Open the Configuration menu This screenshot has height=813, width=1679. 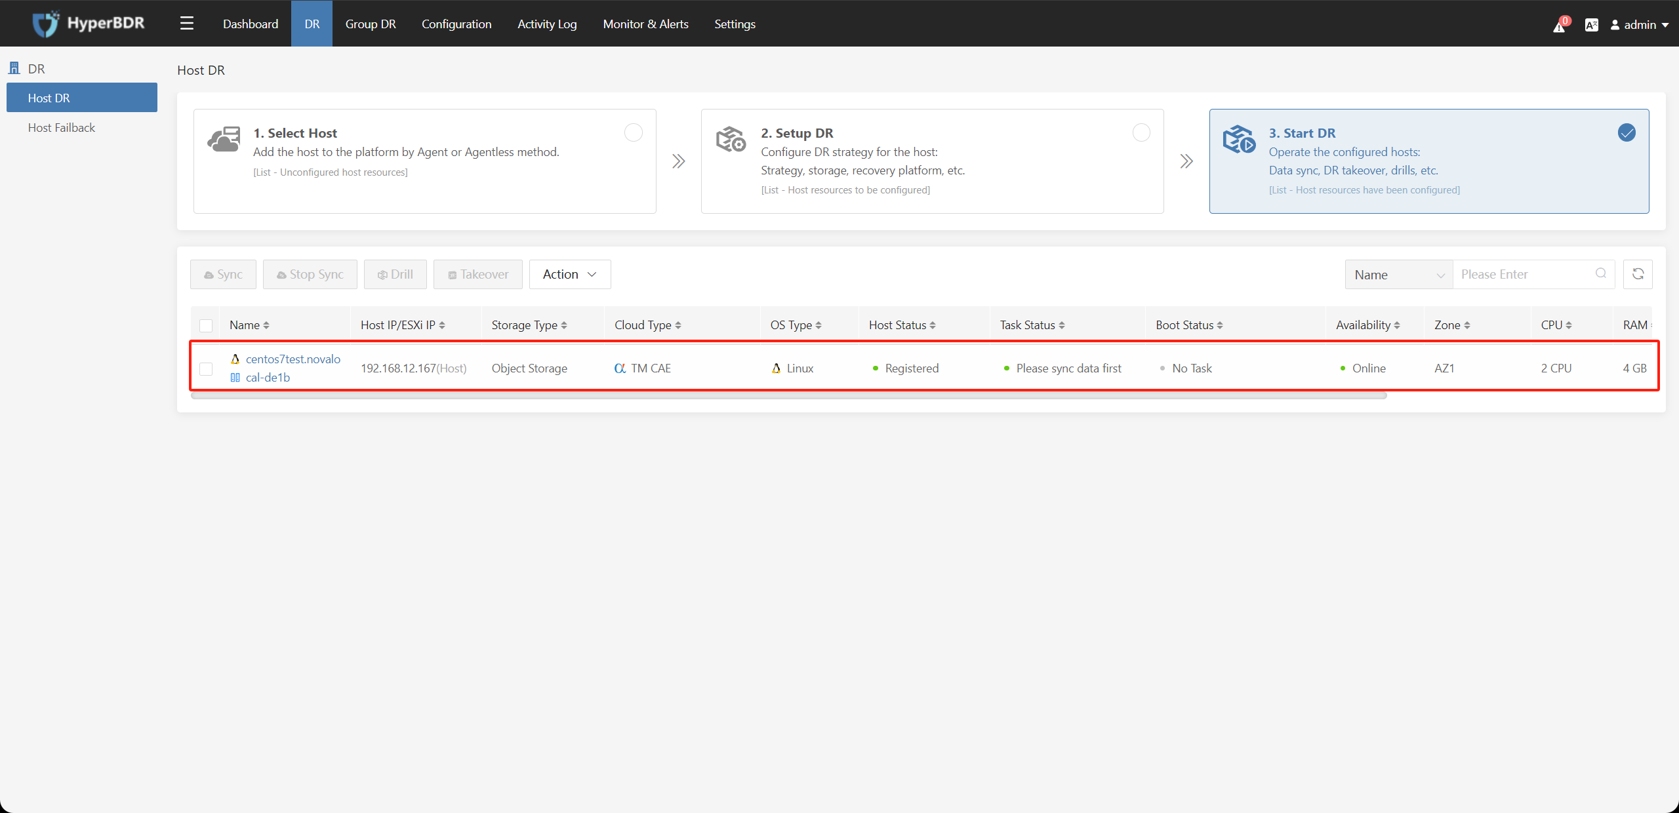tap(456, 24)
